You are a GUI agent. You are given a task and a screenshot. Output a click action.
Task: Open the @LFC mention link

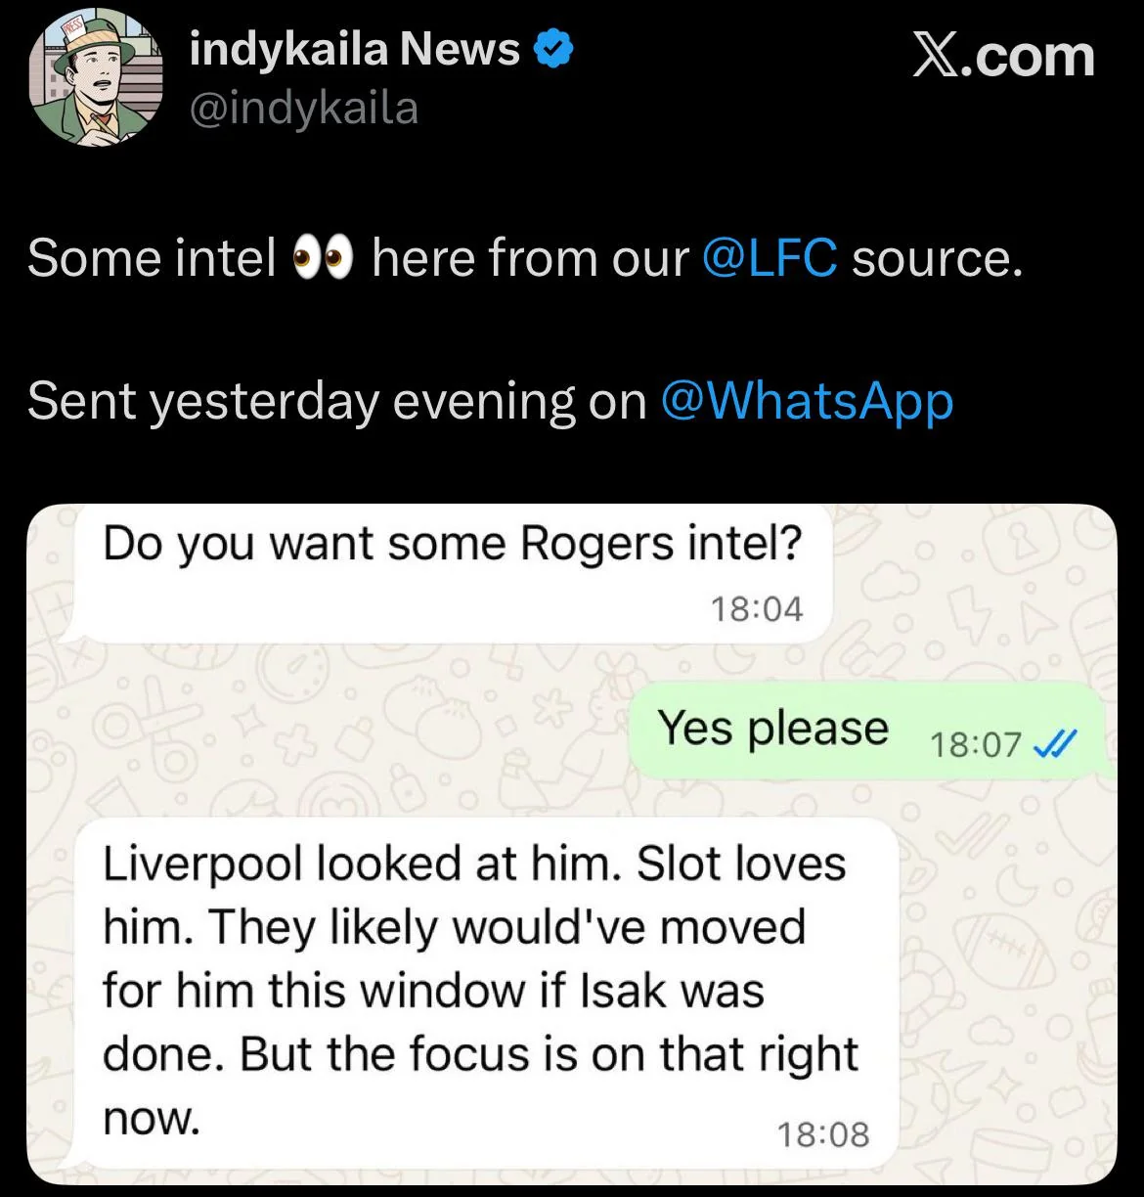pyautogui.click(x=770, y=258)
